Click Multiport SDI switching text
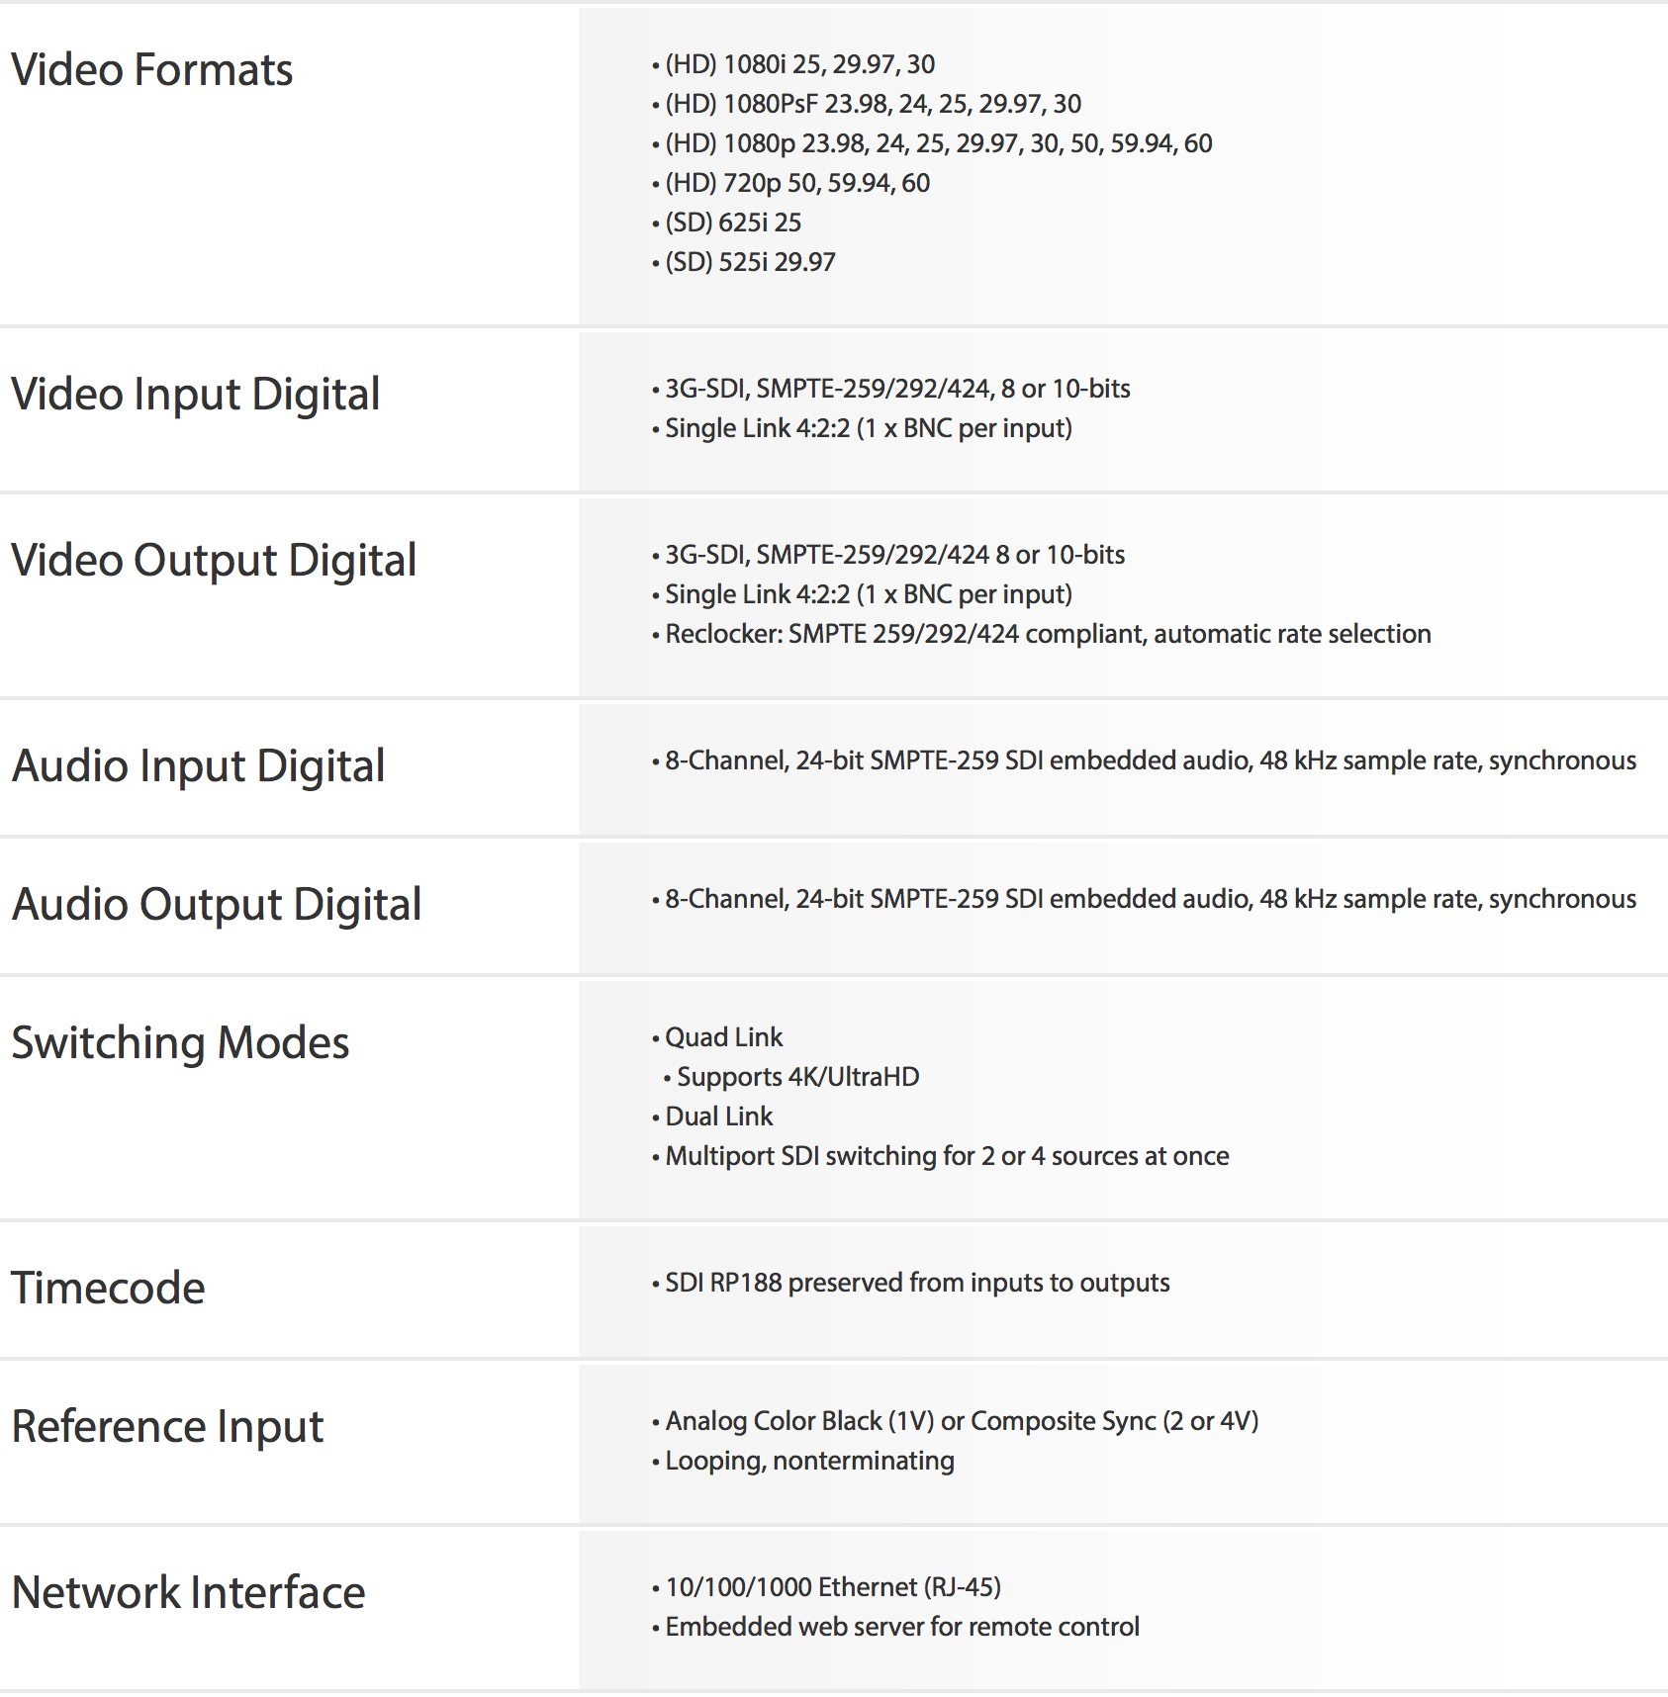This screenshot has height=1697, width=1668. [941, 1156]
